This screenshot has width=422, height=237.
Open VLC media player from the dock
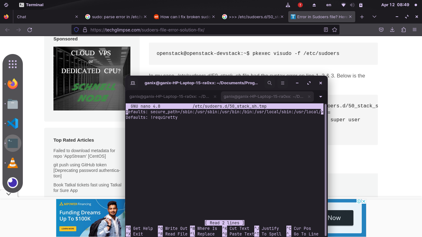[13, 163]
